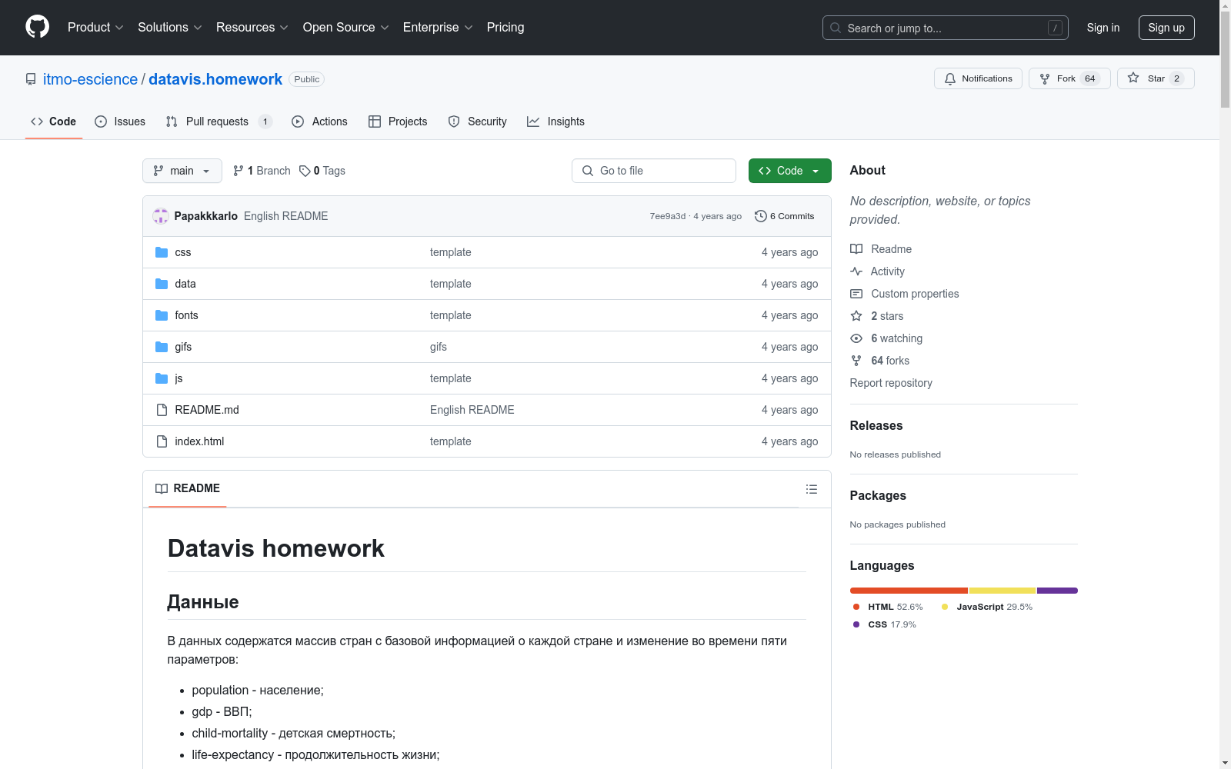This screenshot has height=769, width=1231.
Task: Expand the Enterprise dropdown
Action: 438,28
